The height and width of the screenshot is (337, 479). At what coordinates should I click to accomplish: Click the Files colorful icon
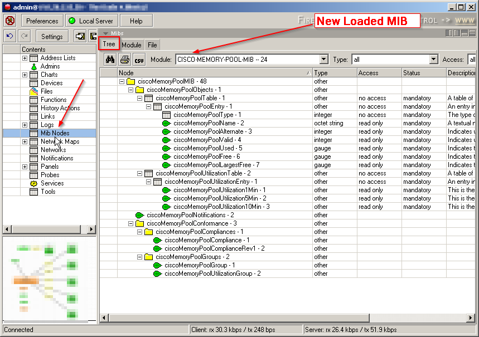tap(34, 91)
